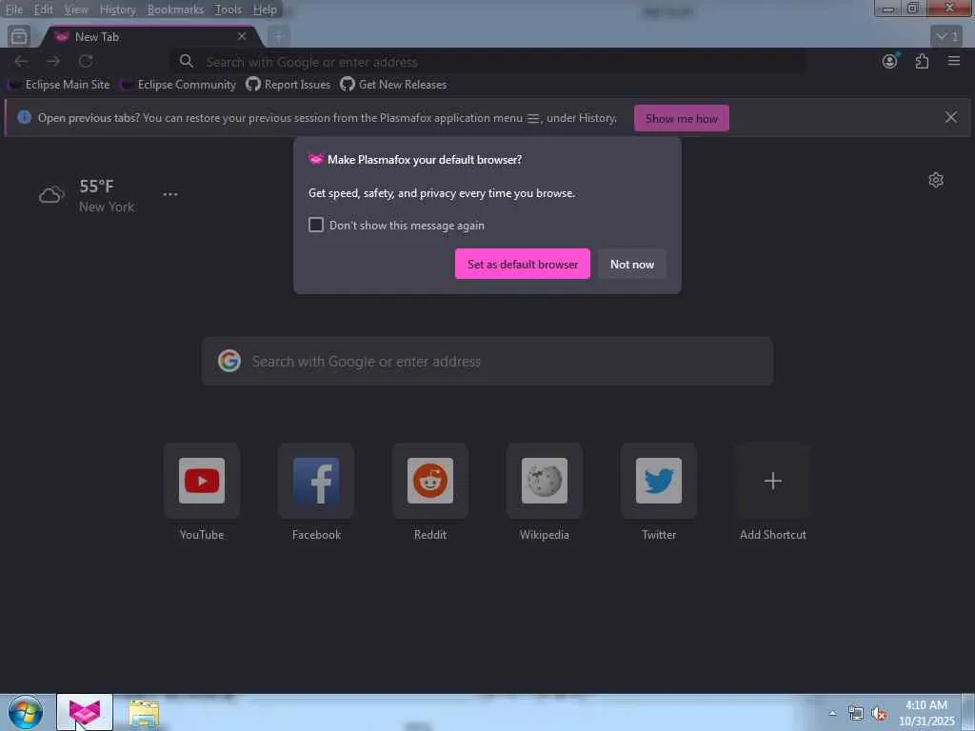
Task: Expand the list all tabs dropdown
Action: [x=946, y=36]
